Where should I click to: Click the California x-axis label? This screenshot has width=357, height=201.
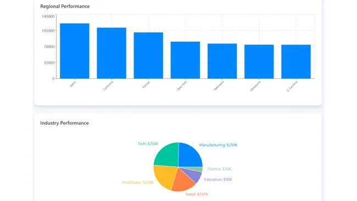coord(108,86)
